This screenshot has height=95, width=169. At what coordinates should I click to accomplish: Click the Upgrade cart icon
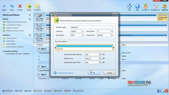click(165, 6)
